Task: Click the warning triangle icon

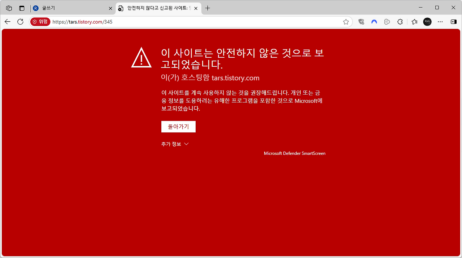Action: pos(141,57)
